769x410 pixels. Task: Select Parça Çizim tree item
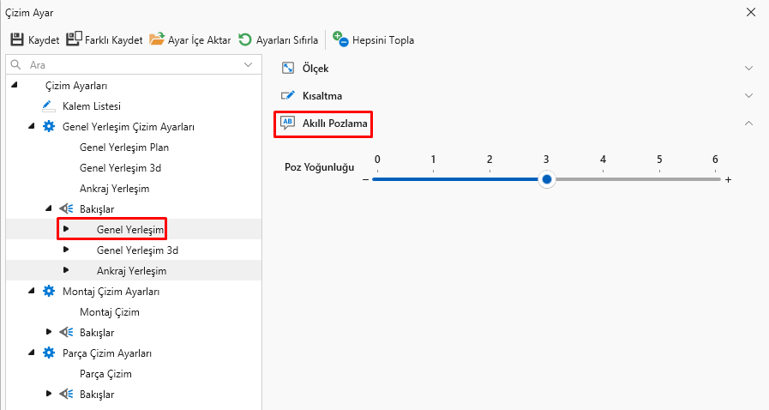[105, 374]
